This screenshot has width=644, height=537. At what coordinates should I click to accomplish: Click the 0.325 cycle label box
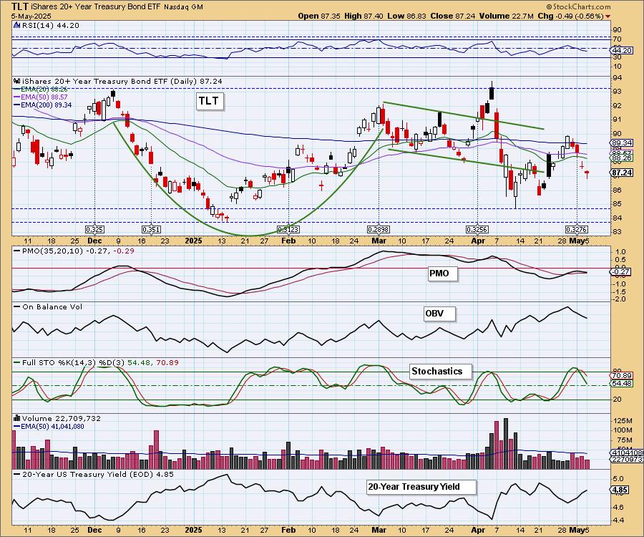click(95, 229)
